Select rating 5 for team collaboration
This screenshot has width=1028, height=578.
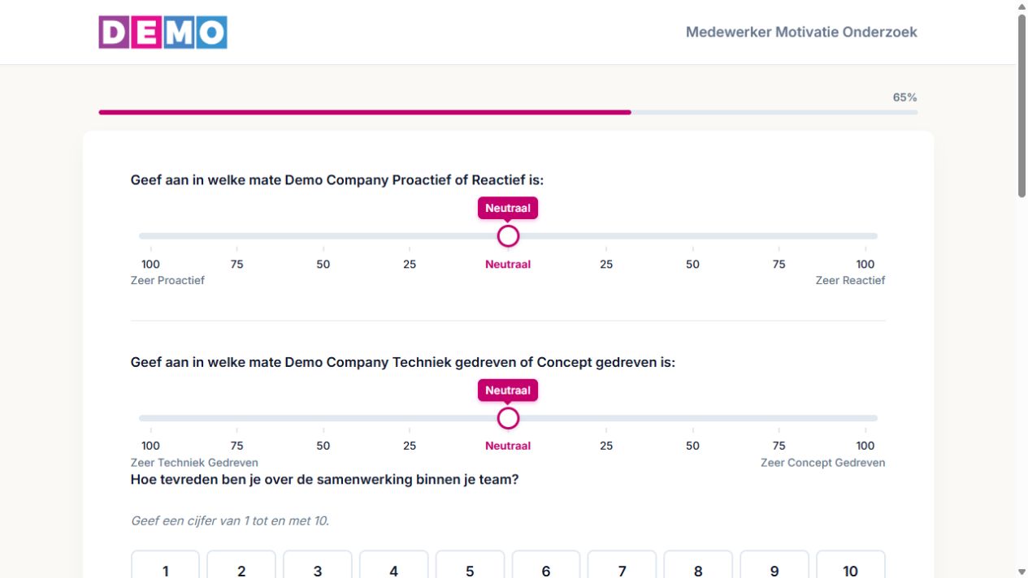[470, 565]
